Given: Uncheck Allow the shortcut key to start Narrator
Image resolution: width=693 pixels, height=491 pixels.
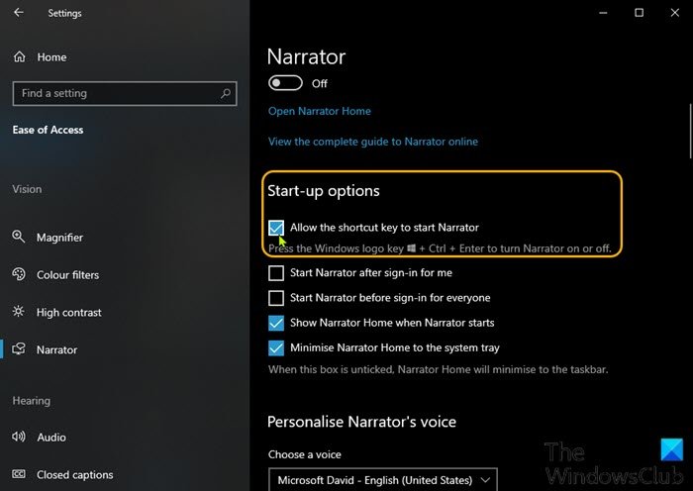Looking at the screenshot, I should click(x=276, y=228).
